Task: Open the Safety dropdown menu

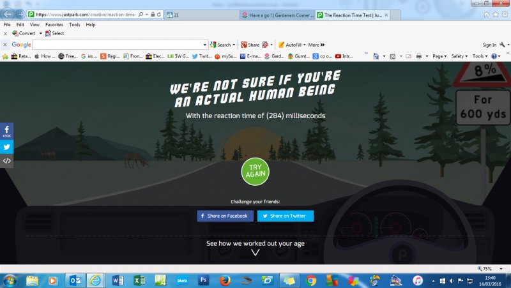Action: [459, 56]
